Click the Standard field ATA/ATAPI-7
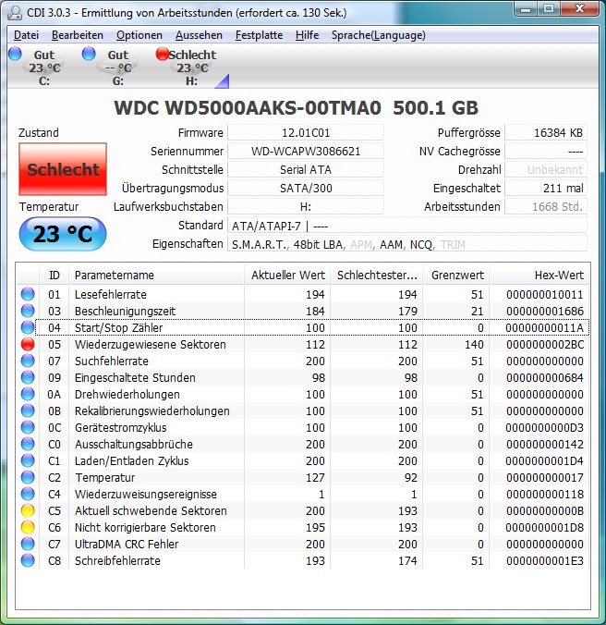The image size is (606, 625). pos(406,226)
